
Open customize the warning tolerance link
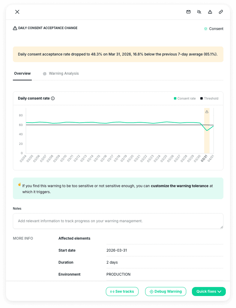tap(179, 186)
